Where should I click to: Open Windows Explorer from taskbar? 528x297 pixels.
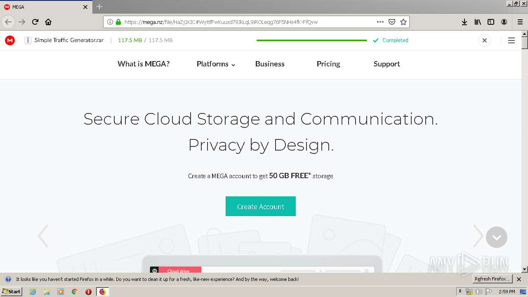click(x=47, y=292)
